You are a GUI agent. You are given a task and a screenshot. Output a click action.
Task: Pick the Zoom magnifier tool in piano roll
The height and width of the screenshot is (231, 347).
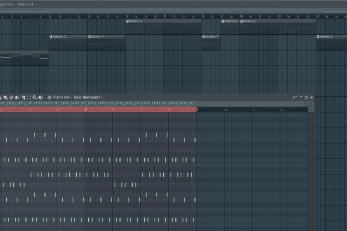point(35,97)
